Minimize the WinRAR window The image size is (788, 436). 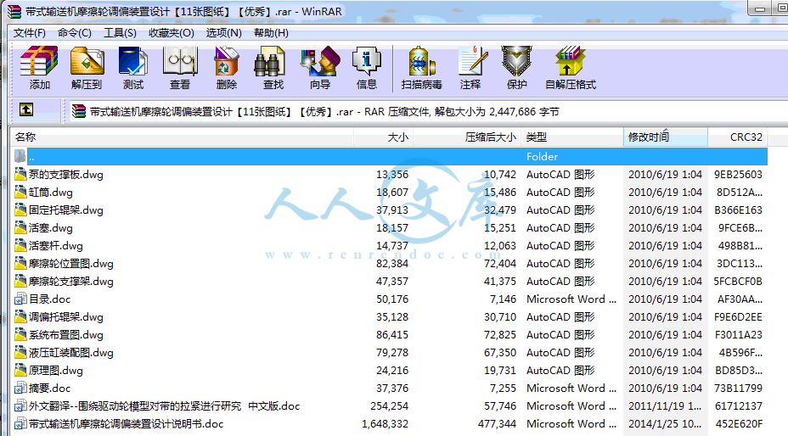click(759, 8)
